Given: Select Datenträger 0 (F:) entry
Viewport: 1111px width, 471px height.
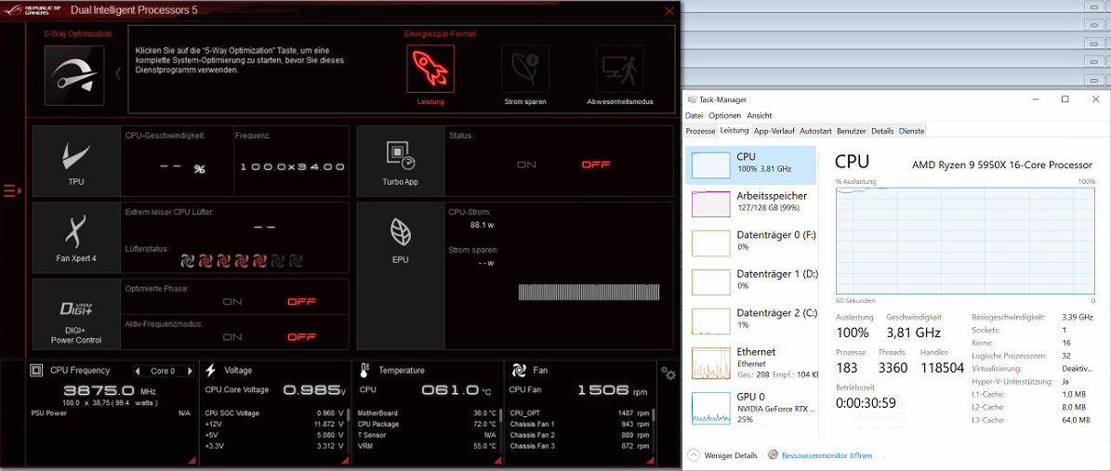Looking at the screenshot, I should (x=751, y=242).
